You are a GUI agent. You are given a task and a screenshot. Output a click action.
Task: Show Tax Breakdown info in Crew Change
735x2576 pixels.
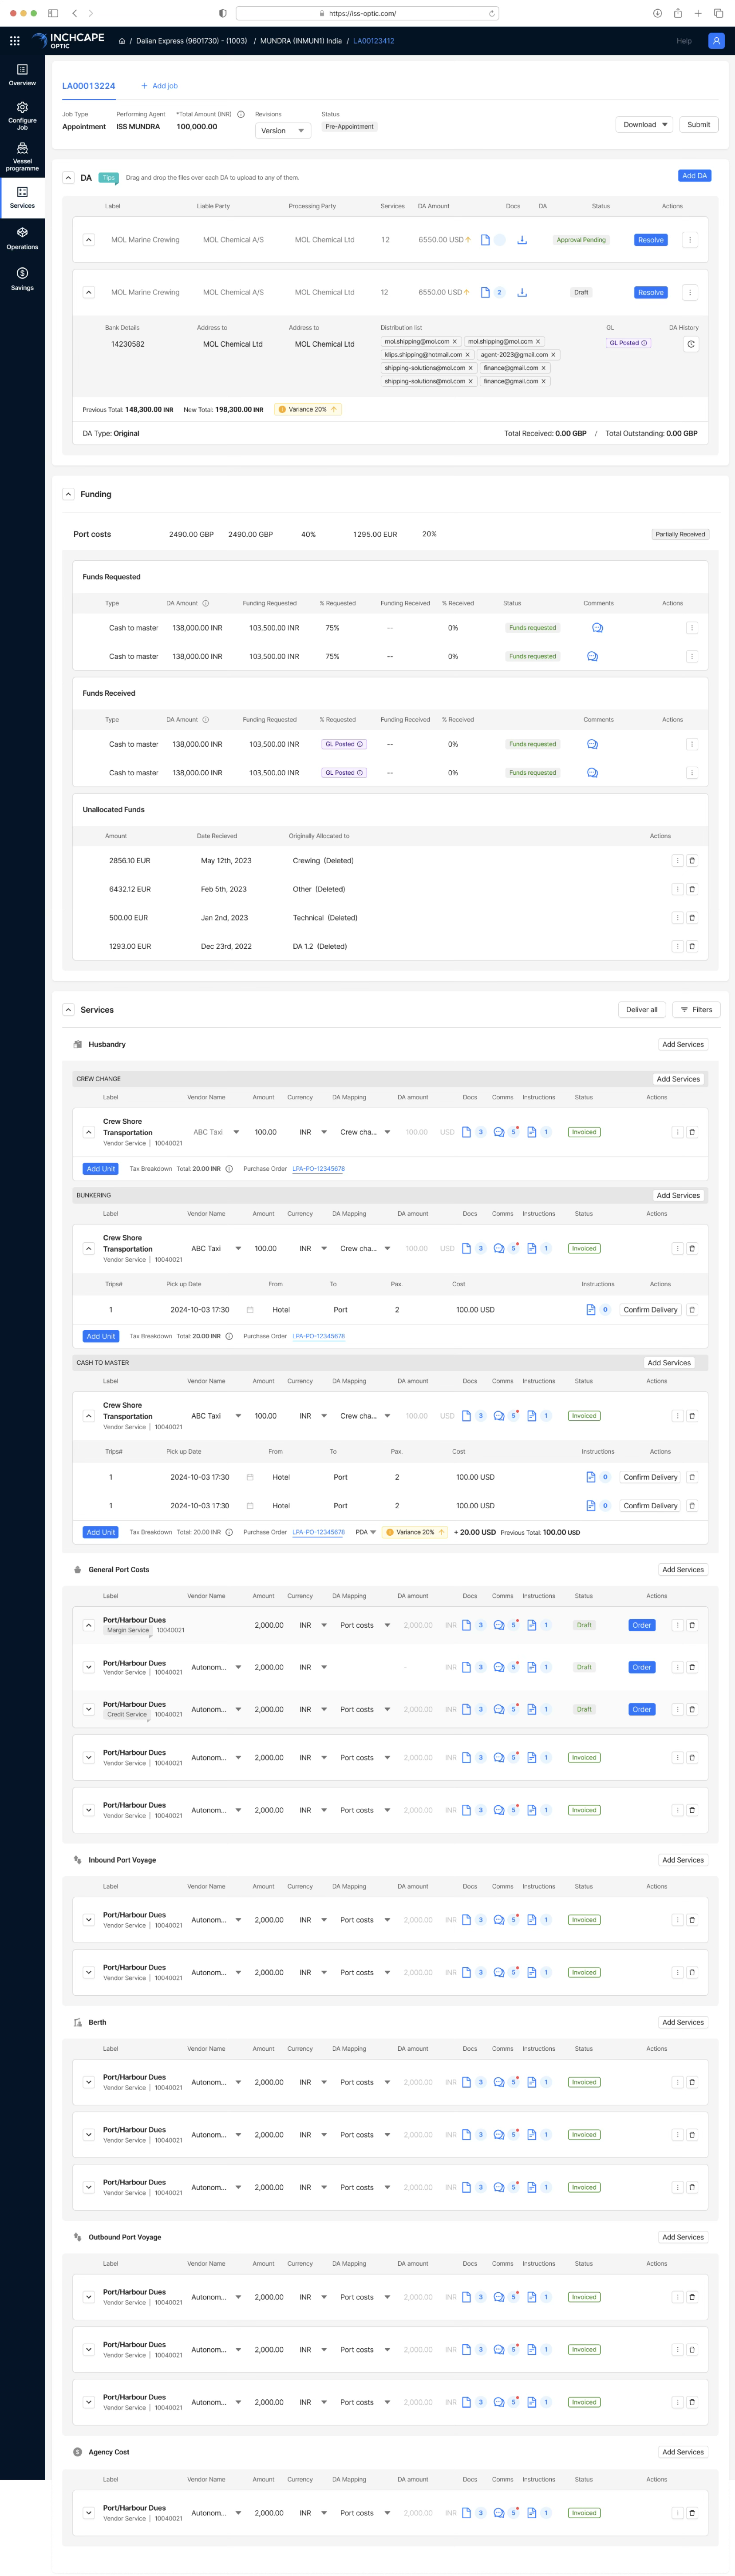tap(229, 1169)
